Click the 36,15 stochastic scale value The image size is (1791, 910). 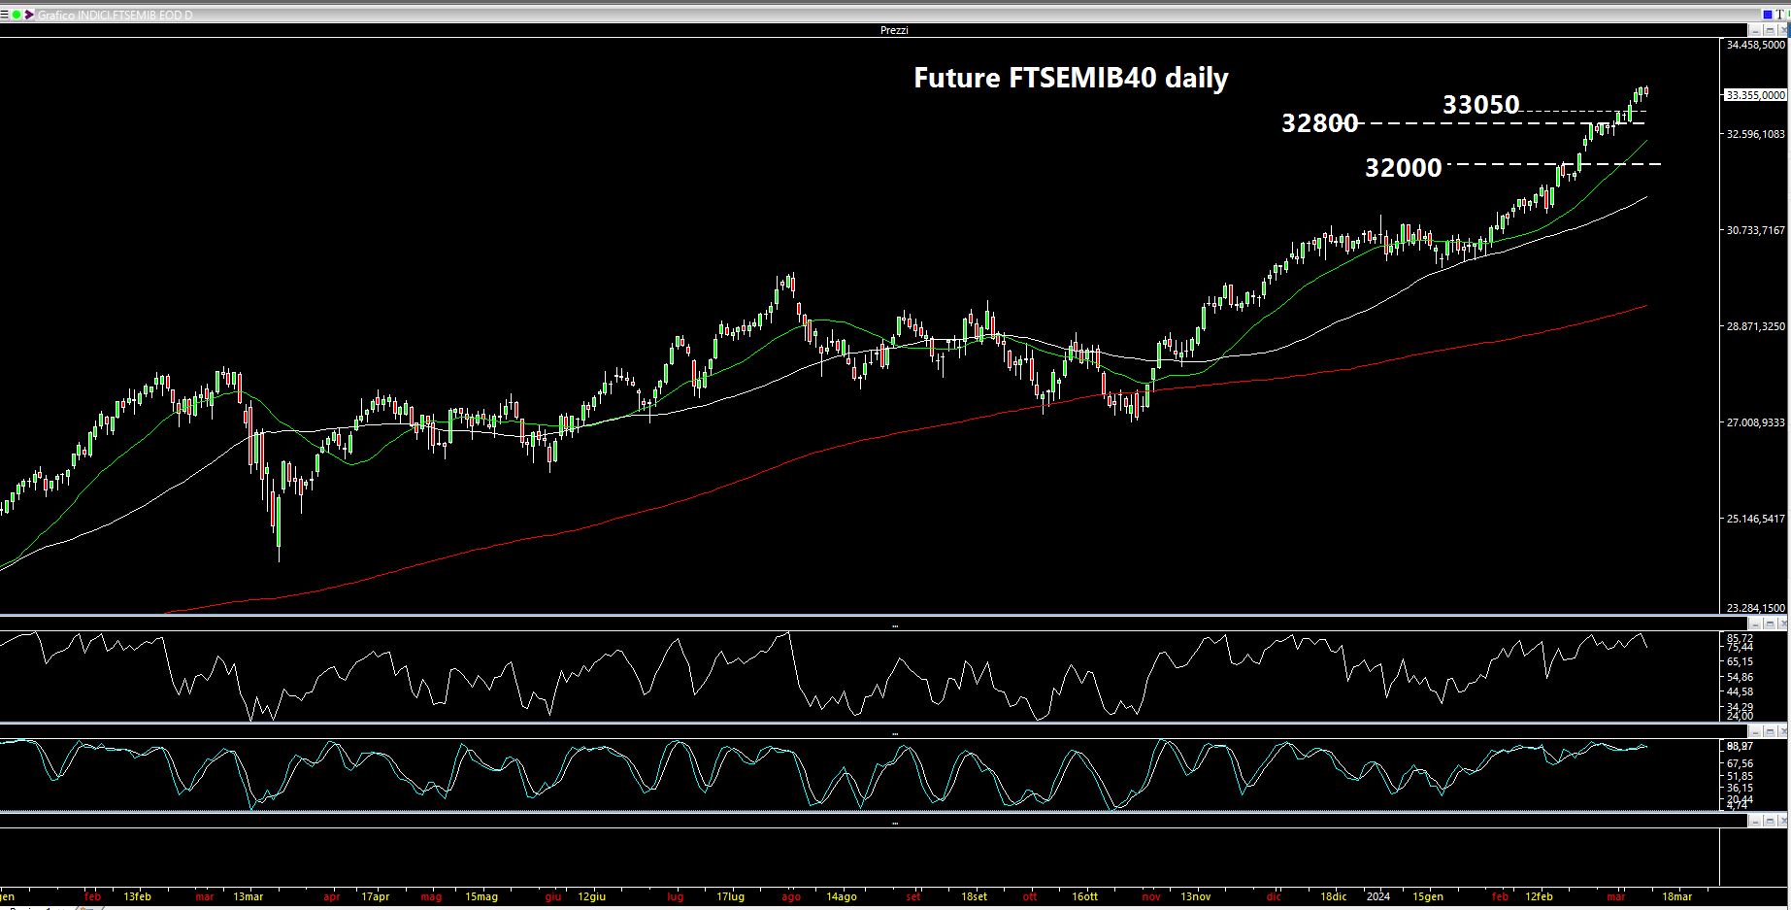[x=1740, y=788]
